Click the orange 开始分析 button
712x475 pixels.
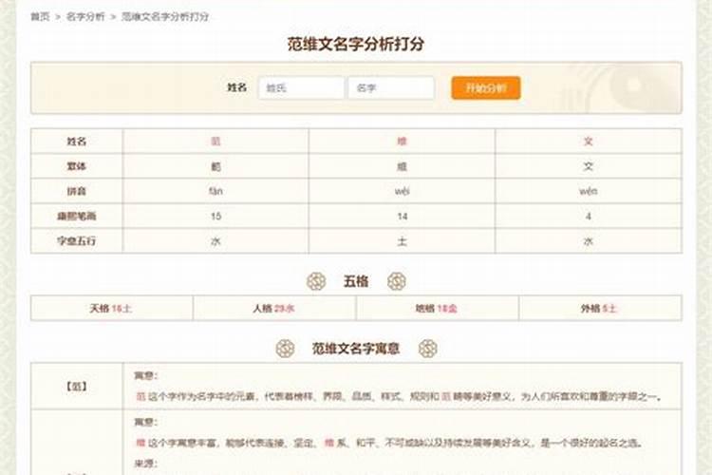coord(486,87)
